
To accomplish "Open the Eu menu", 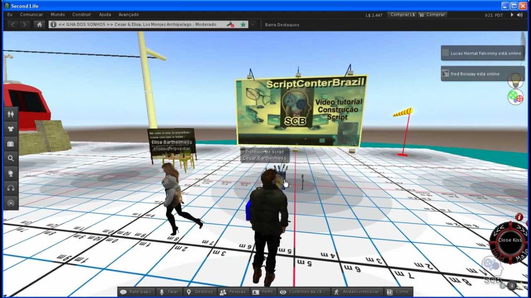I will tap(10, 14).
